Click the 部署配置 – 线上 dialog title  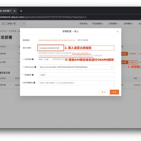[70, 31]
